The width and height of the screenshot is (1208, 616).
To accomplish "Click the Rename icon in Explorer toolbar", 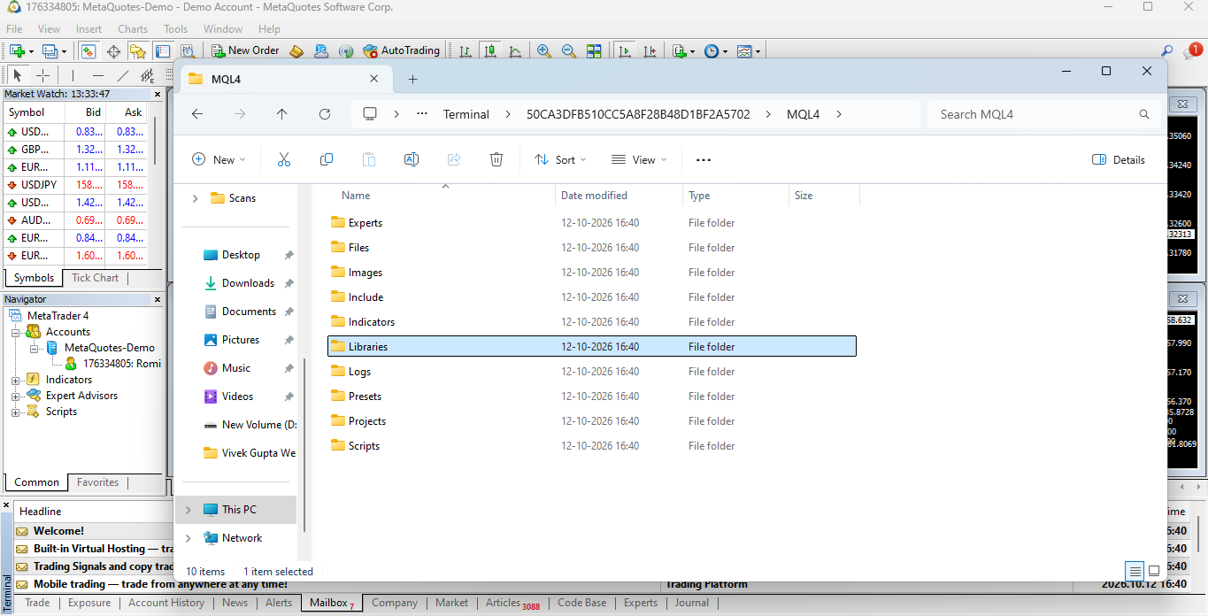I will [412, 159].
